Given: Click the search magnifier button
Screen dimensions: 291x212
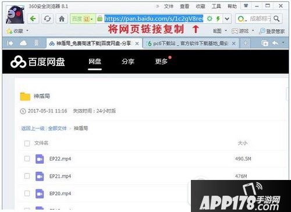Looking at the screenshot, I should click(276, 19).
